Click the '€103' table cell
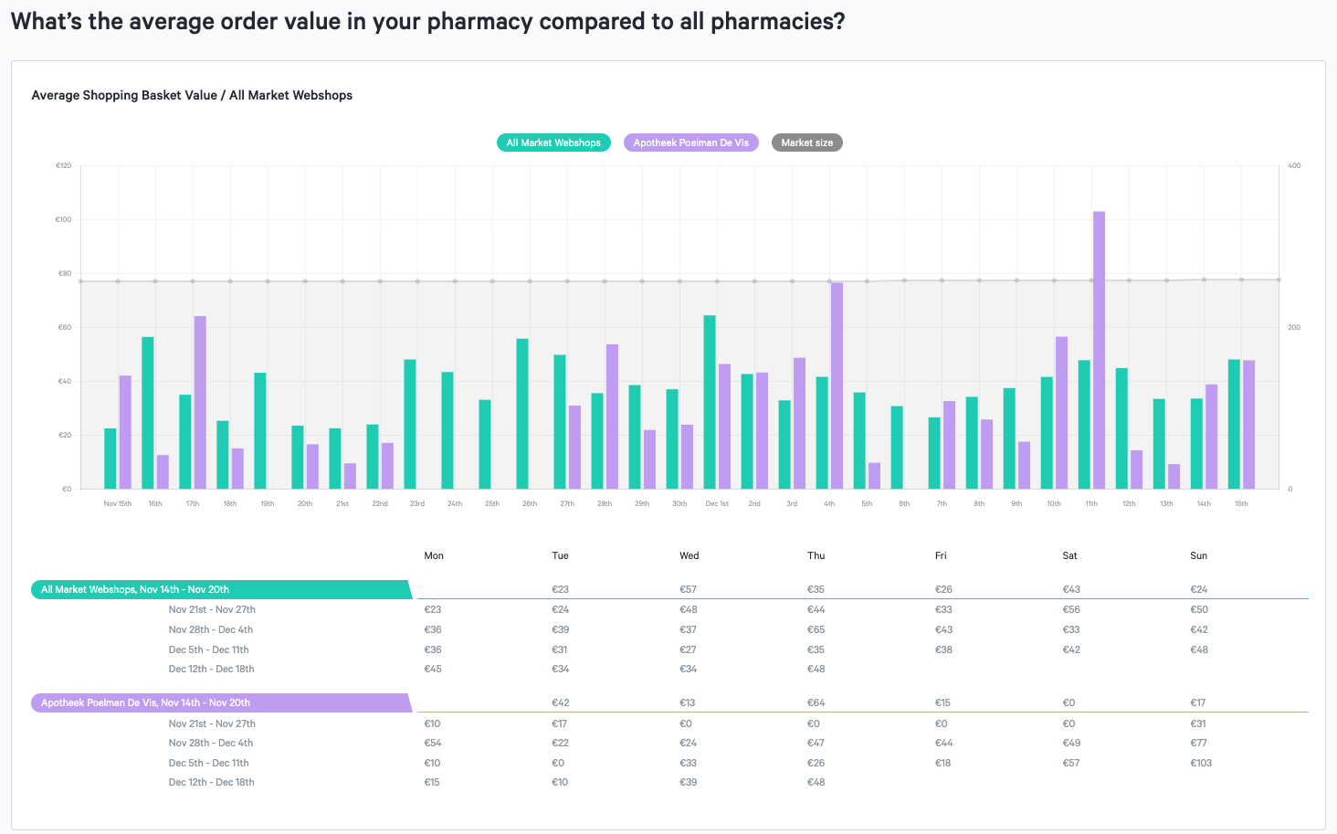This screenshot has width=1337, height=834. 1201,763
